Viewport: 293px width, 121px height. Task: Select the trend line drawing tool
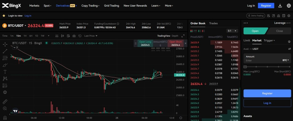5,51
